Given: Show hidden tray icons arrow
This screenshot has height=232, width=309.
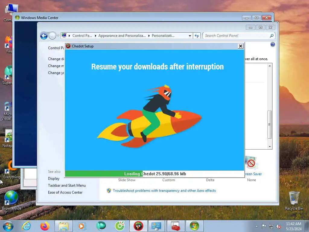Looking at the screenshot, I should tap(256, 226).
